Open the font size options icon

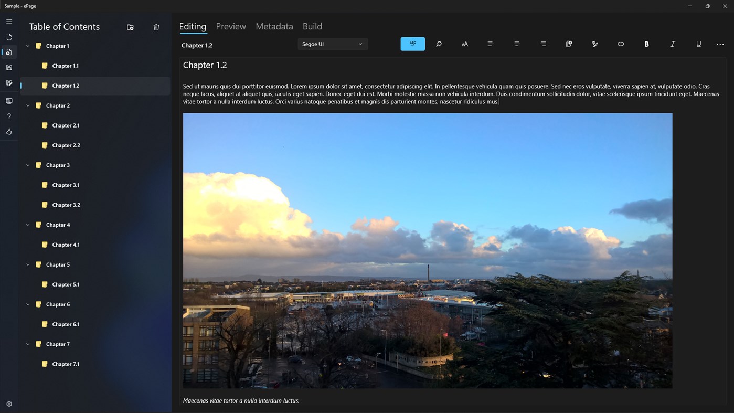point(464,44)
